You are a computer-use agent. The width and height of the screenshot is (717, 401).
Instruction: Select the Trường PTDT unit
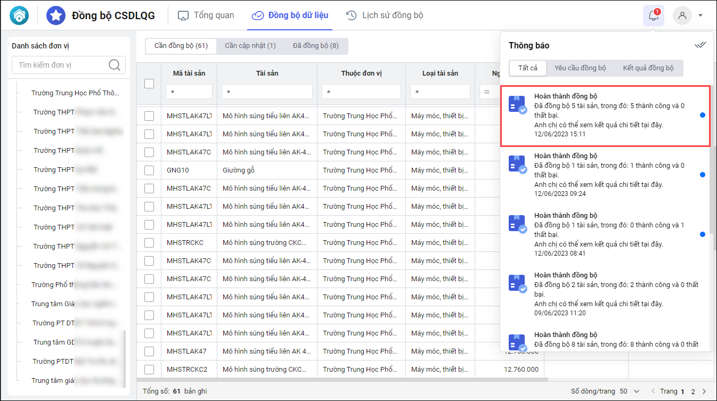pos(75,361)
